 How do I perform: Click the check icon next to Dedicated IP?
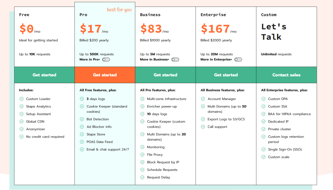point(263,121)
